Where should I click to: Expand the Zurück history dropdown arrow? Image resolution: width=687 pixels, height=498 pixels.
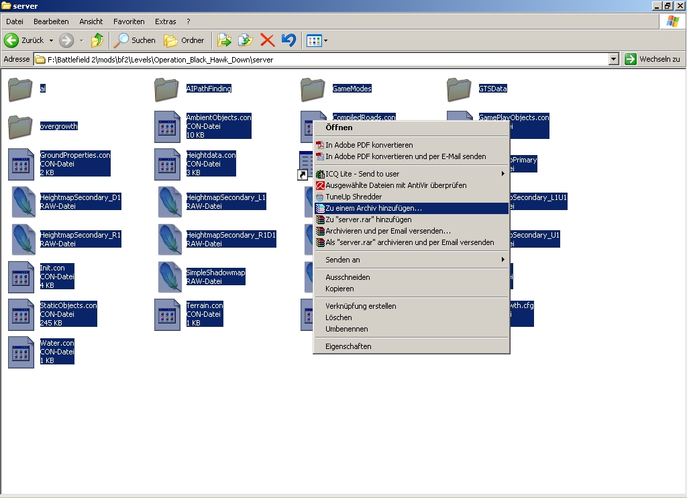pyautogui.click(x=51, y=40)
